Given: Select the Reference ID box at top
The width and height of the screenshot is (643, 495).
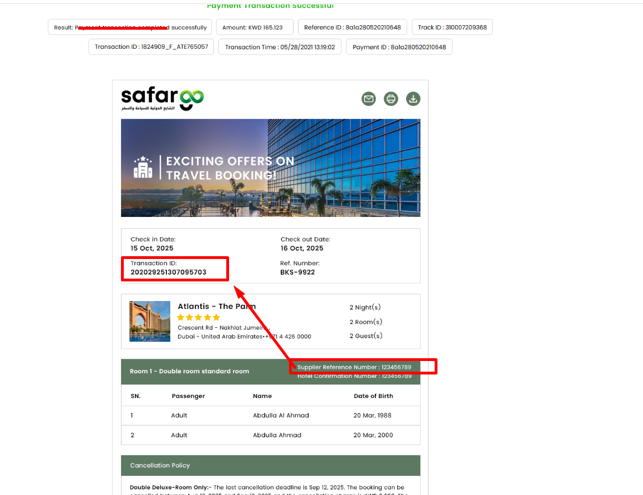Looking at the screenshot, I should (x=352, y=27).
